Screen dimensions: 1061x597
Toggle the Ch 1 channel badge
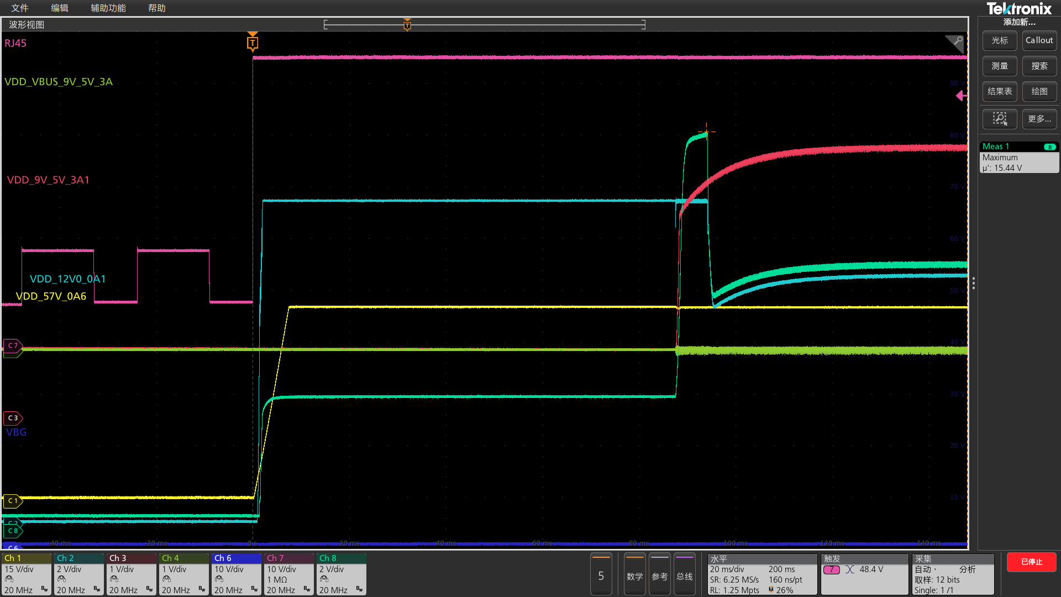pos(26,574)
